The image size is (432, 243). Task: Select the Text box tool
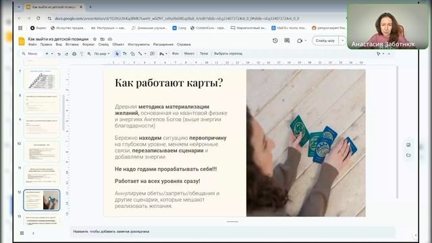125,54
